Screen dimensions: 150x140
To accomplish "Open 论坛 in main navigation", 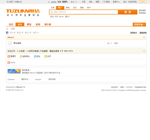I will (20, 24).
